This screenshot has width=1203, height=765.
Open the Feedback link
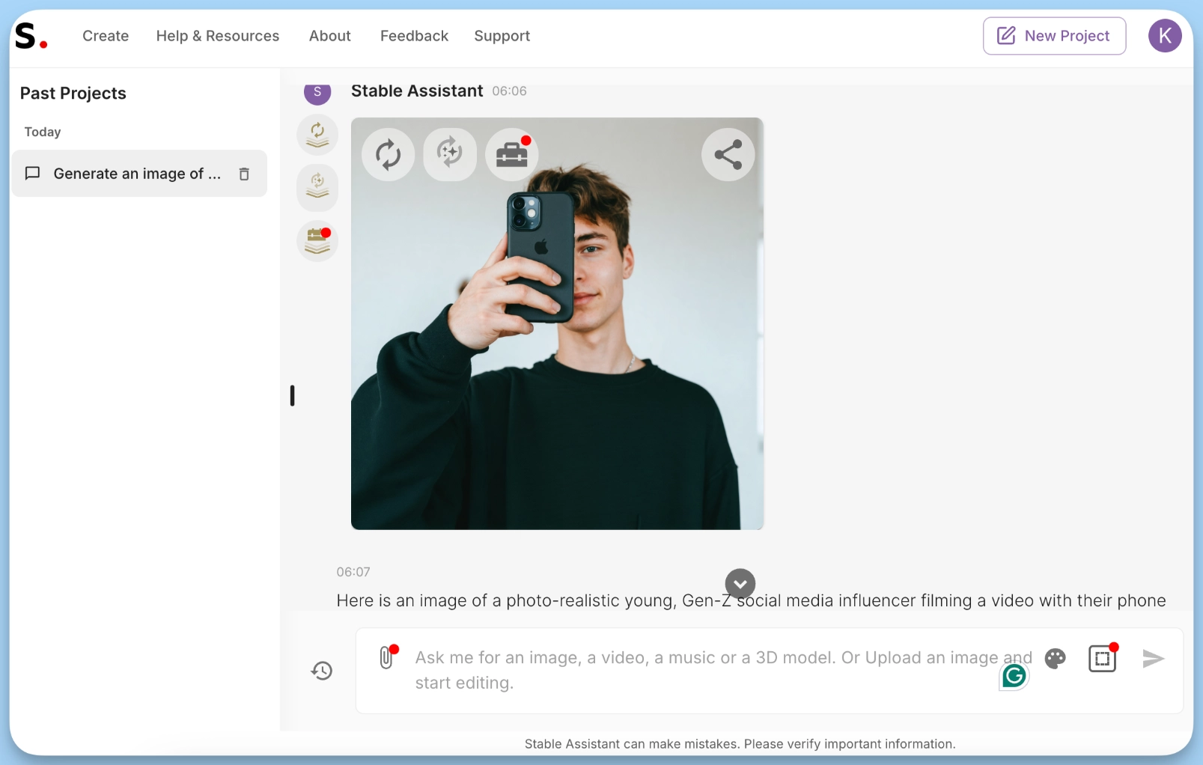414,36
